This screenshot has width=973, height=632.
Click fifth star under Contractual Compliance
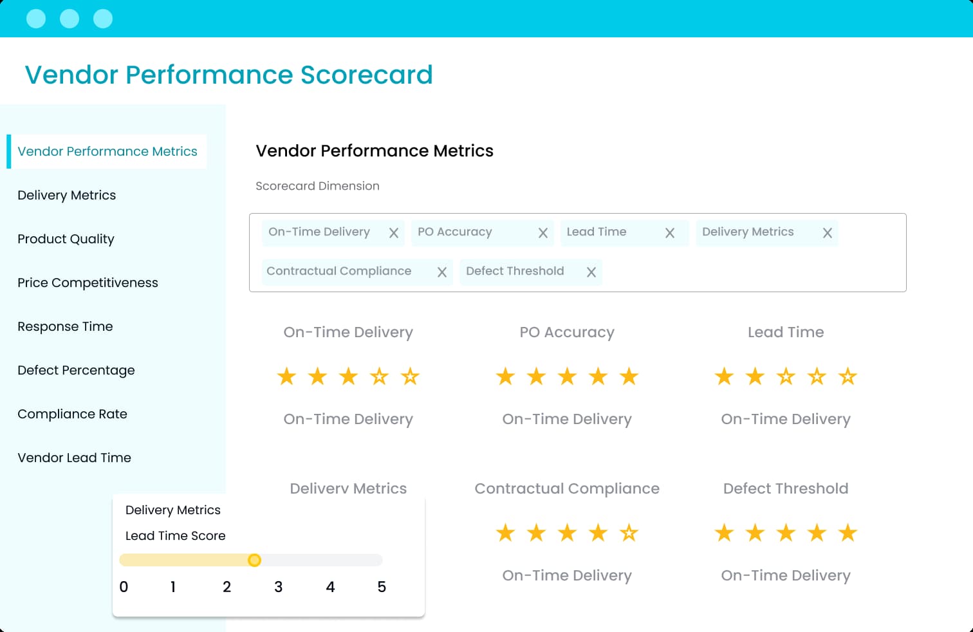click(x=629, y=533)
